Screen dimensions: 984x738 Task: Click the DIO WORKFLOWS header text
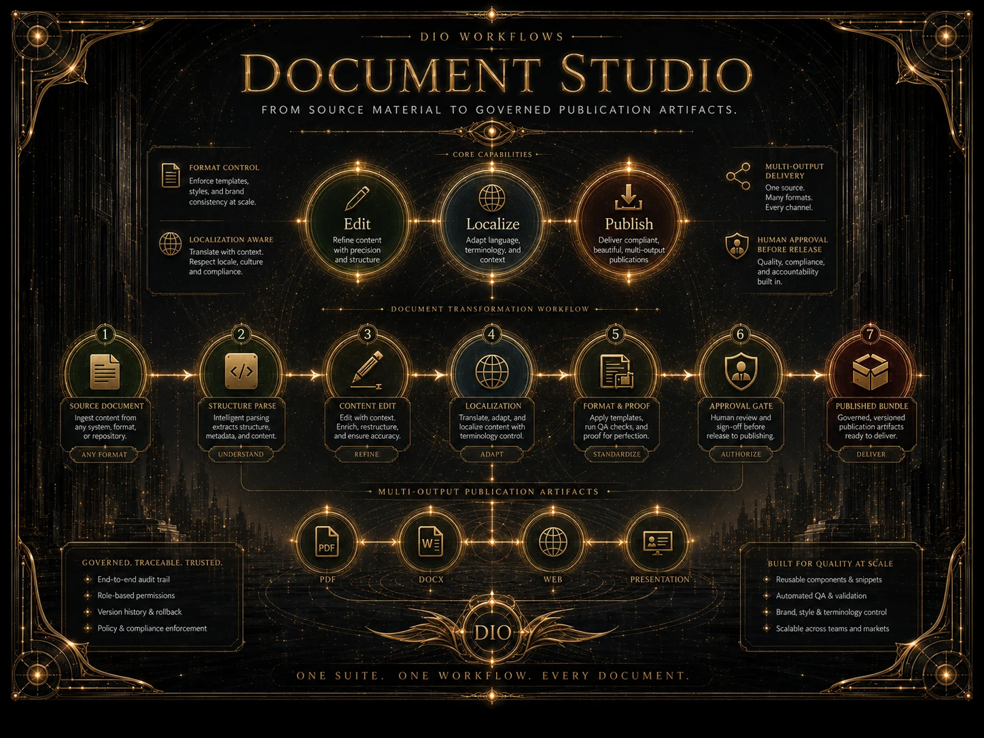coord(492,37)
